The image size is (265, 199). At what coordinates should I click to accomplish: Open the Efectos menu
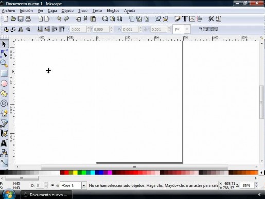tap(113, 11)
